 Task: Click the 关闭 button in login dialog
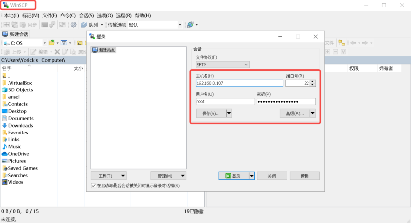coord(272,176)
